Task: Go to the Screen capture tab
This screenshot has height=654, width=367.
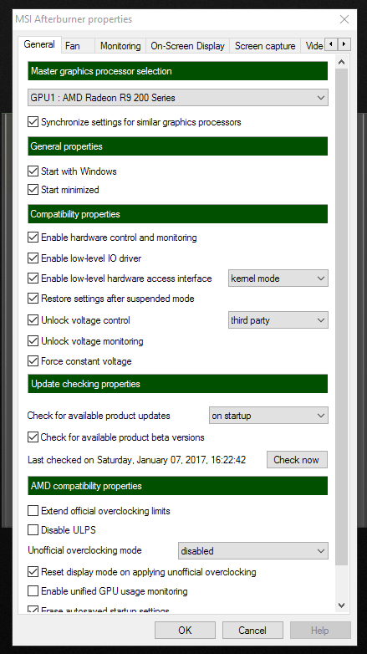Action: pos(265,45)
